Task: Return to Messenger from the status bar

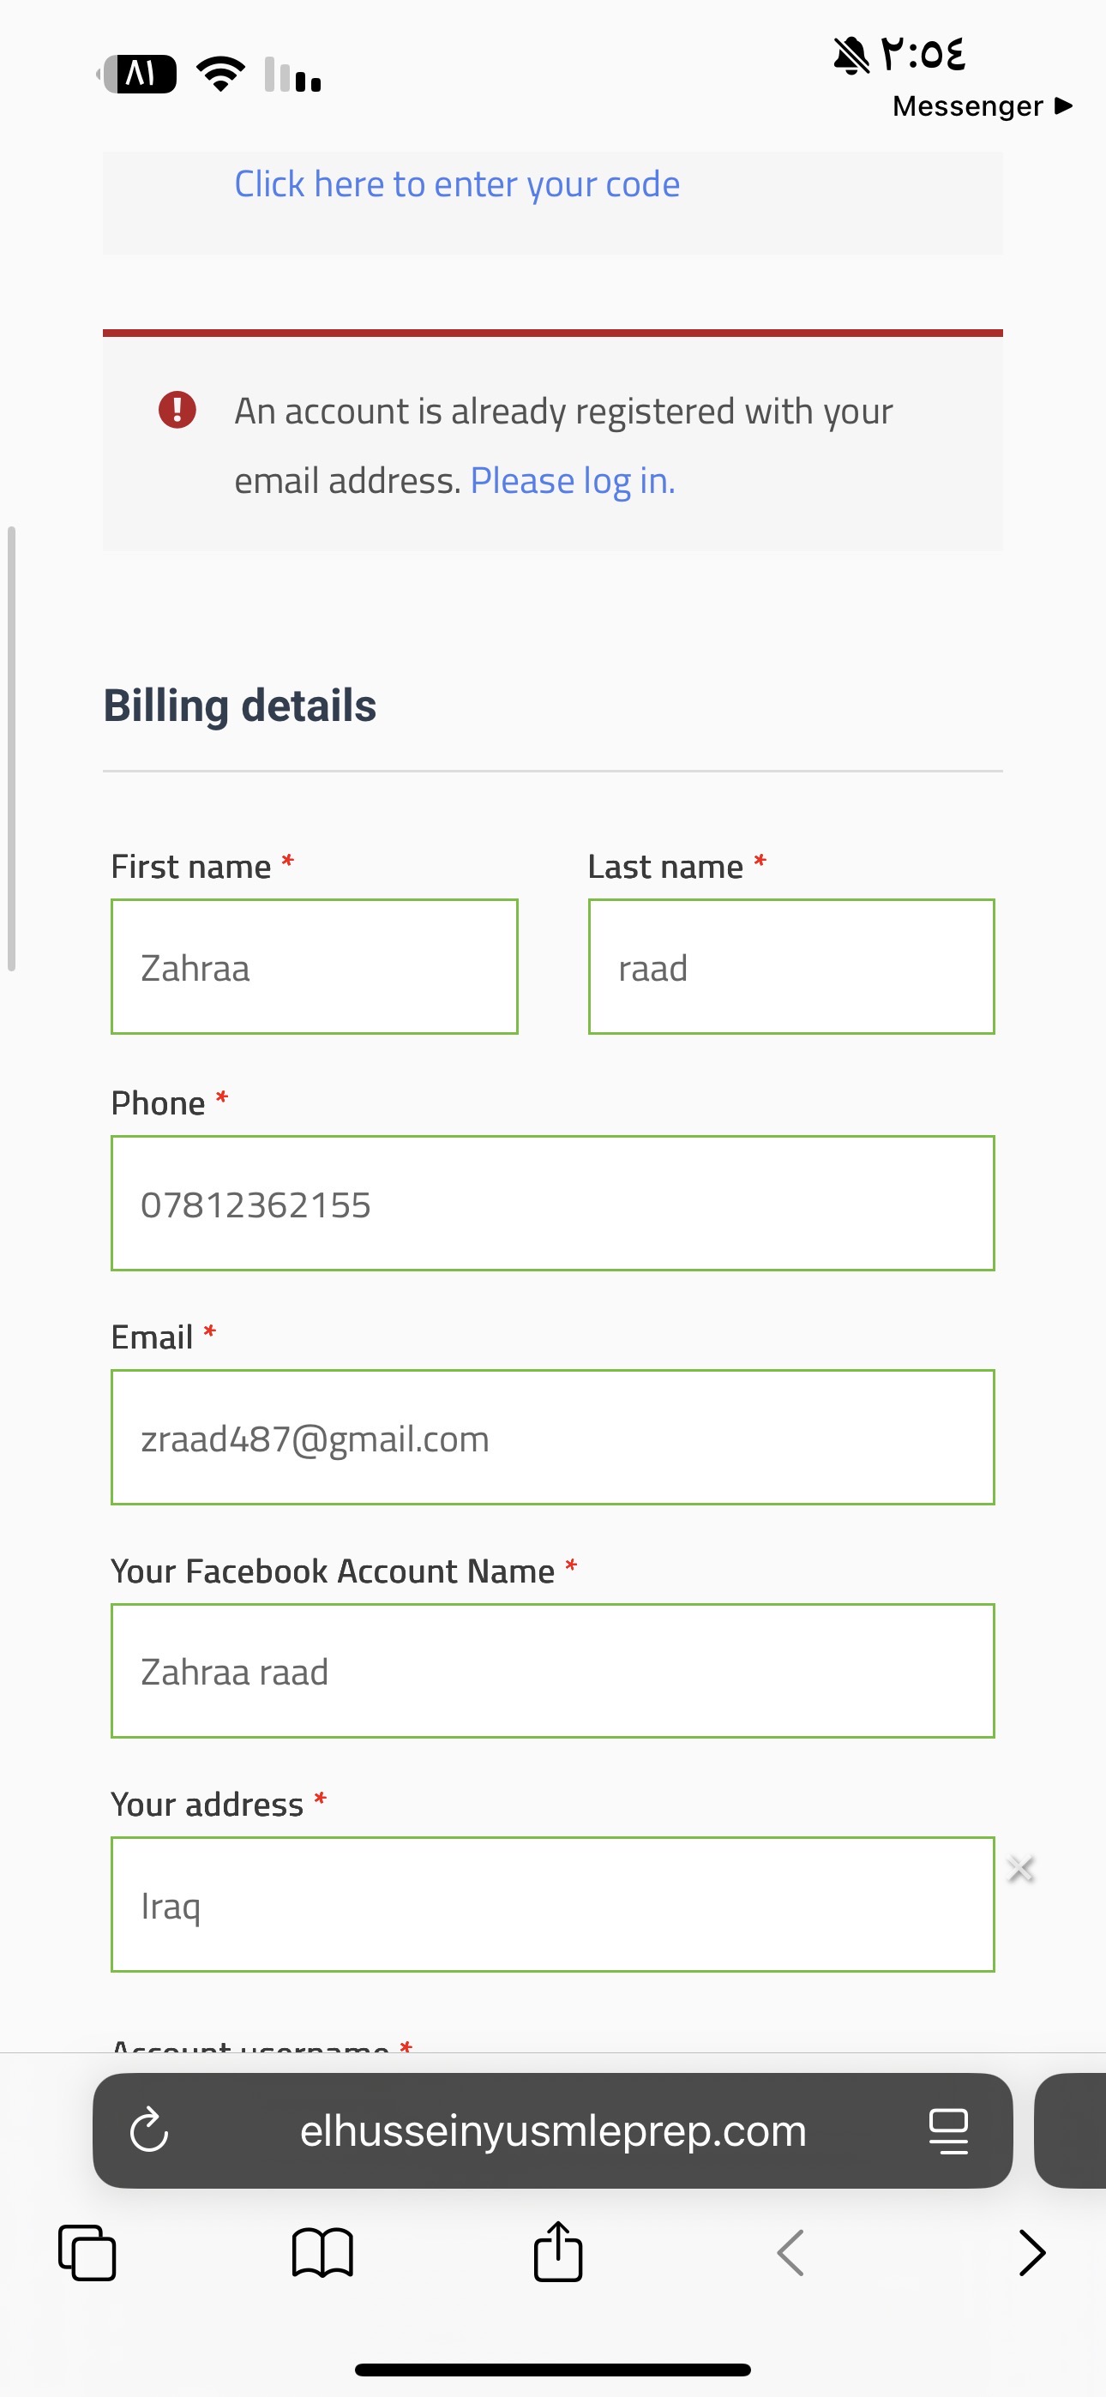Action: [x=981, y=106]
